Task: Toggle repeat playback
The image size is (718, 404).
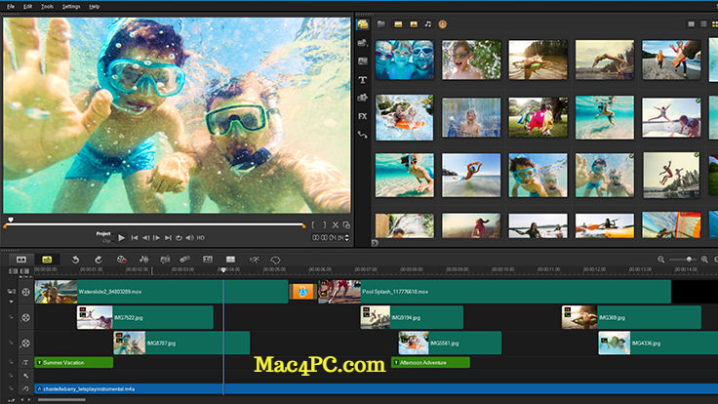Action: point(179,238)
